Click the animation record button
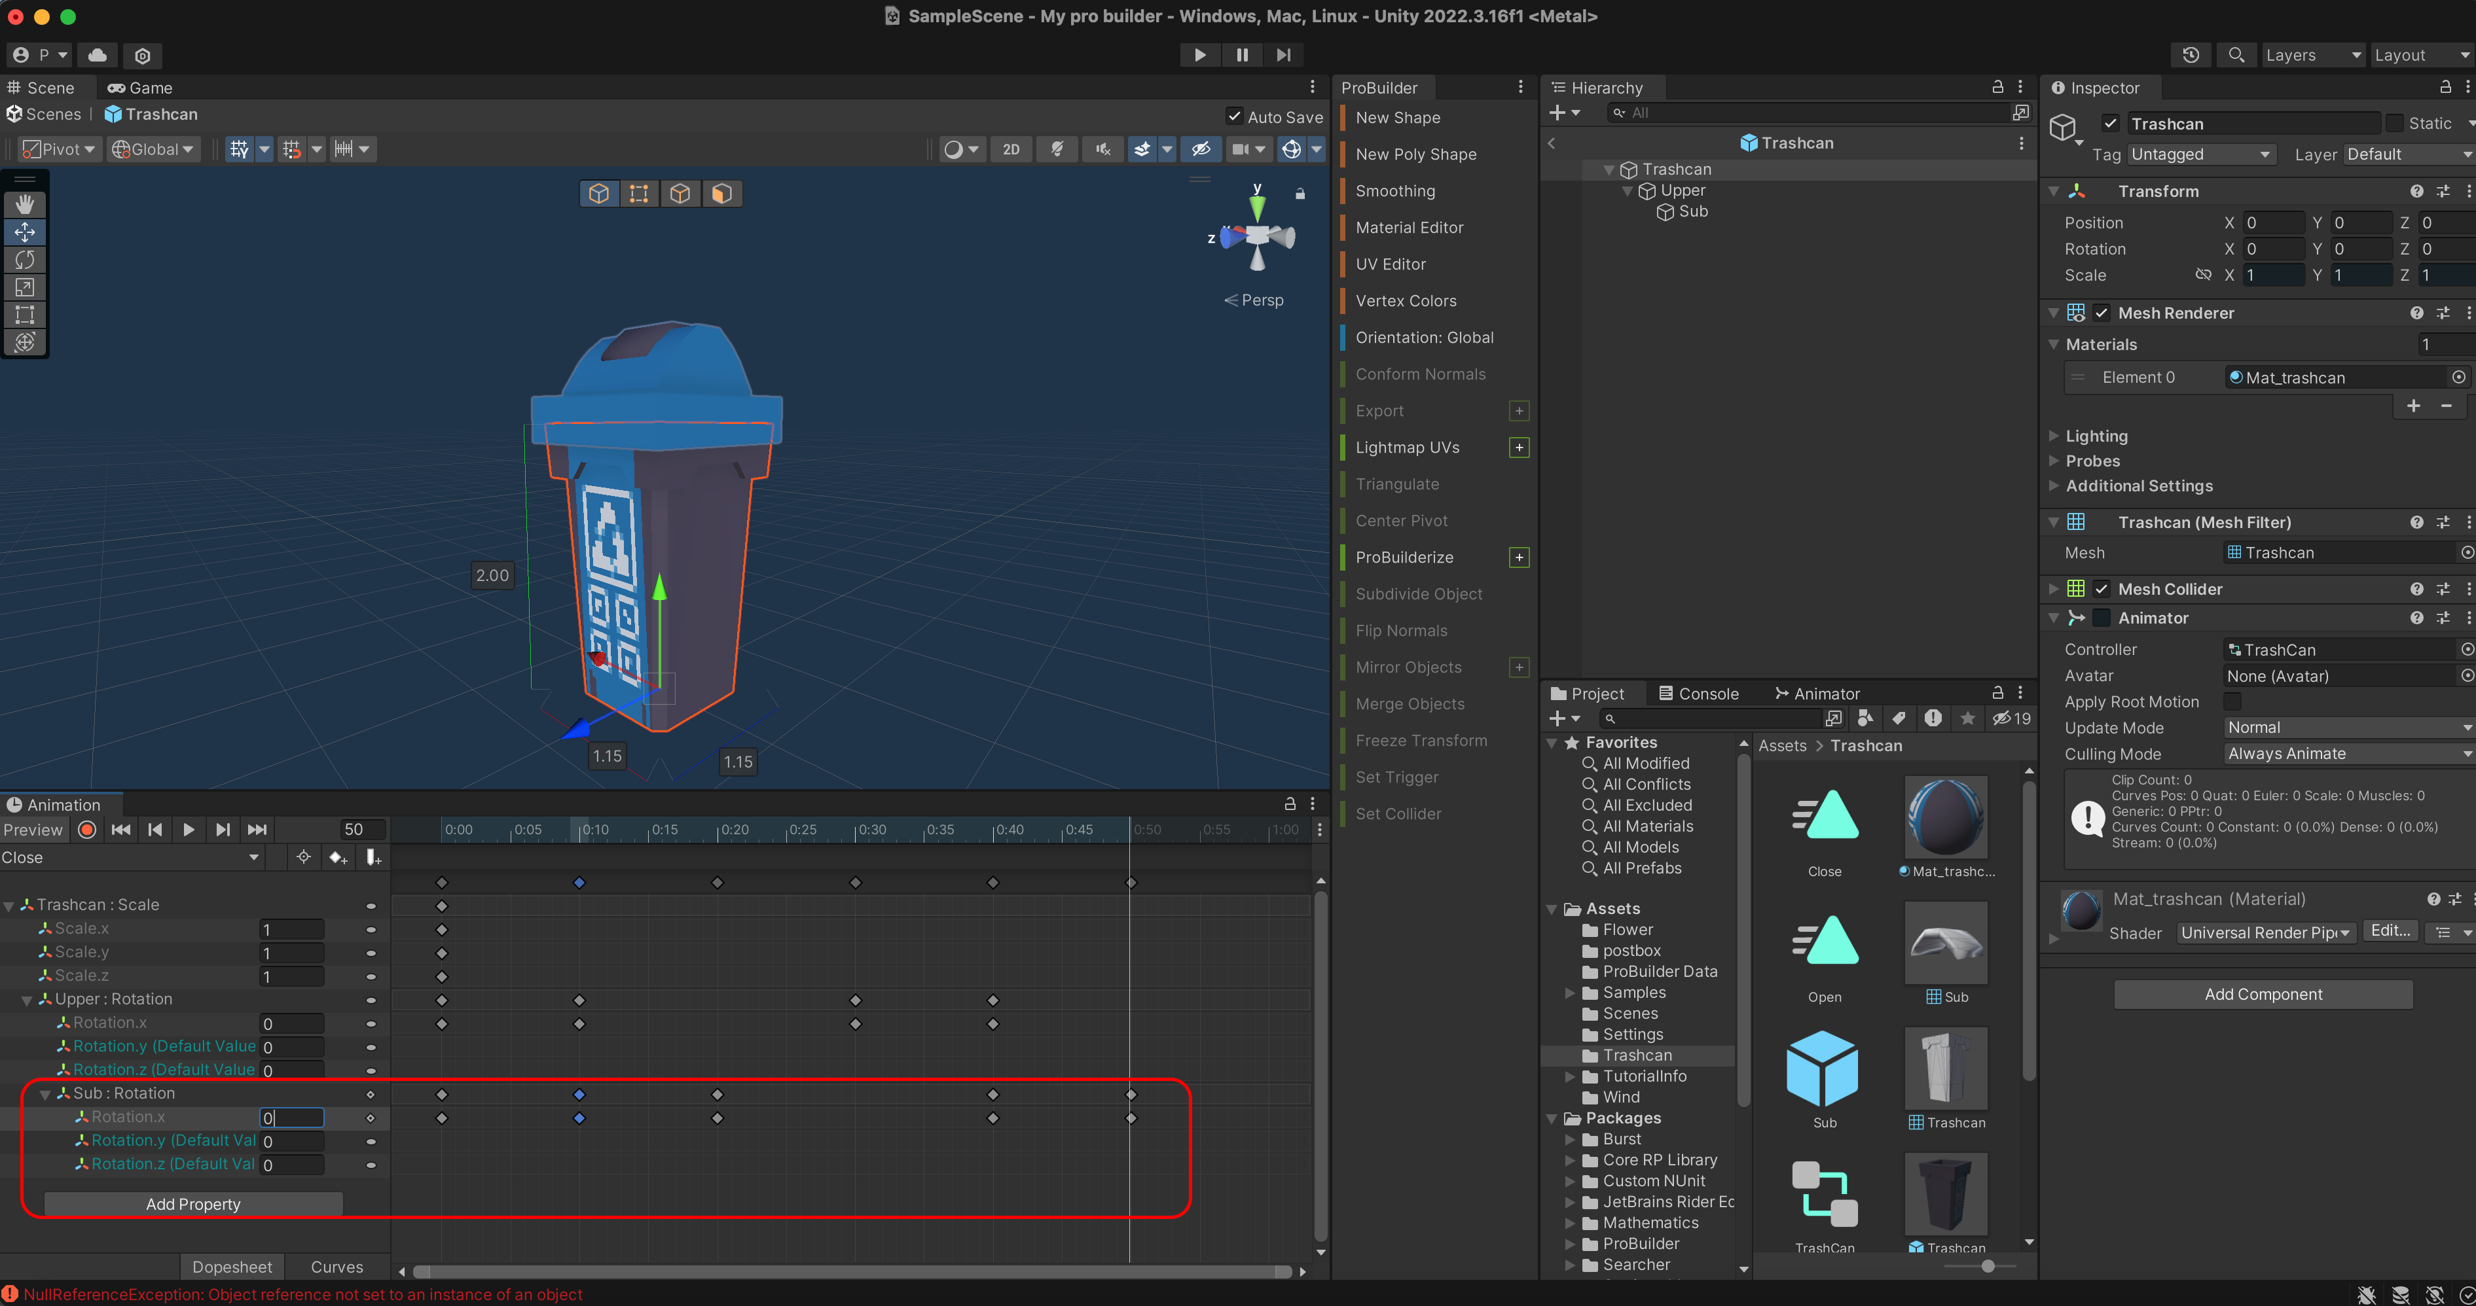The image size is (2476, 1306). (x=86, y=830)
